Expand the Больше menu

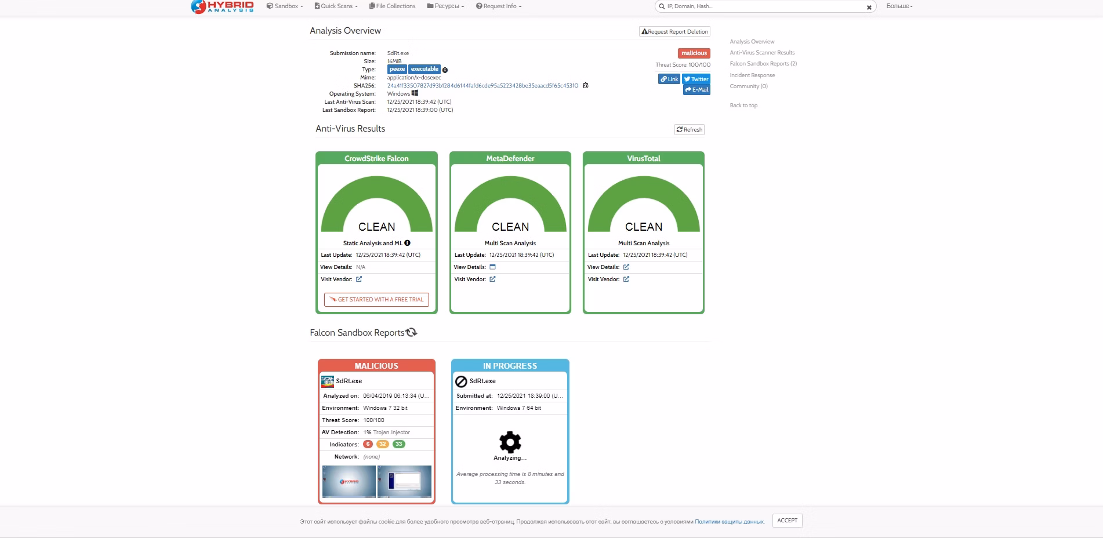point(899,6)
